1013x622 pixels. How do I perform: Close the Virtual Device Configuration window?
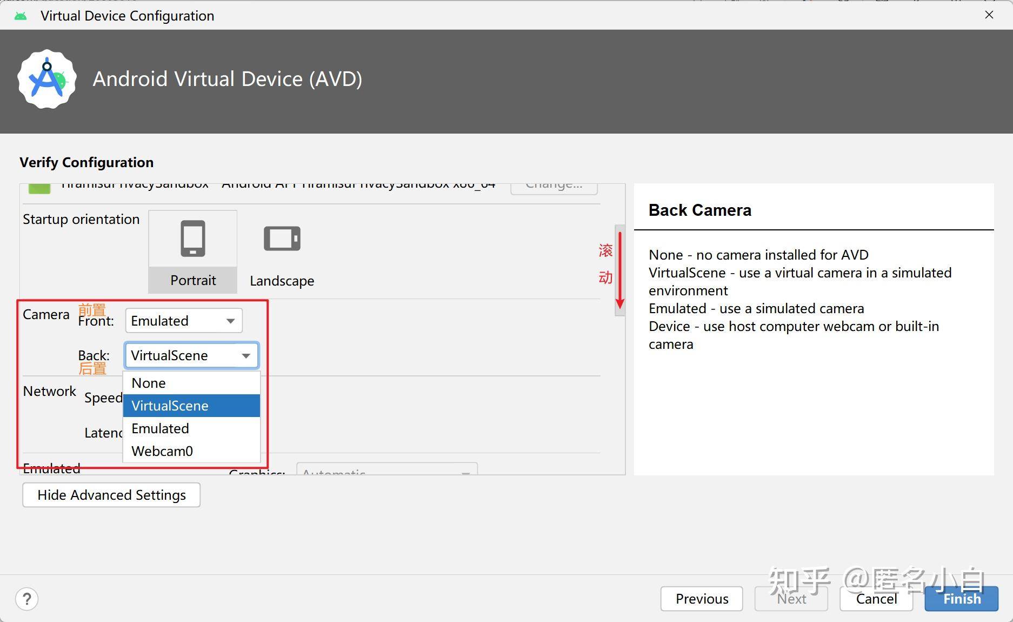click(x=989, y=15)
